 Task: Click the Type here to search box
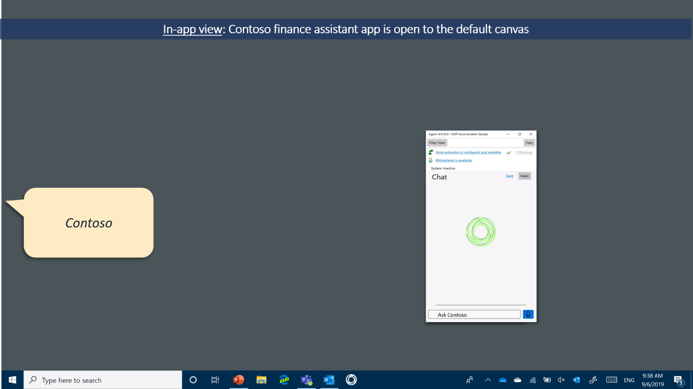(103, 380)
